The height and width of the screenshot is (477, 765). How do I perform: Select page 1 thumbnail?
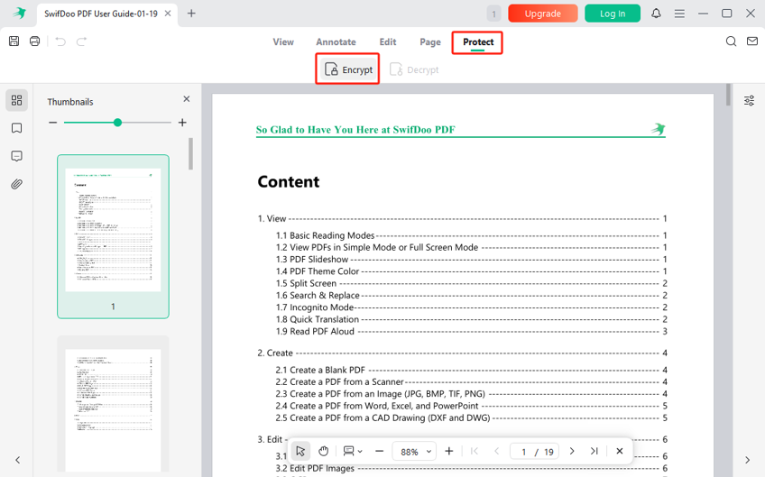tap(113, 236)
